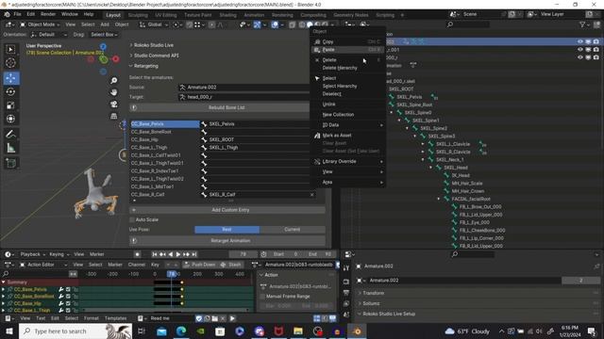Select the Cursor tool in toolbar
Viewport: 604px width, 339px height.
(x=10, y=63)
